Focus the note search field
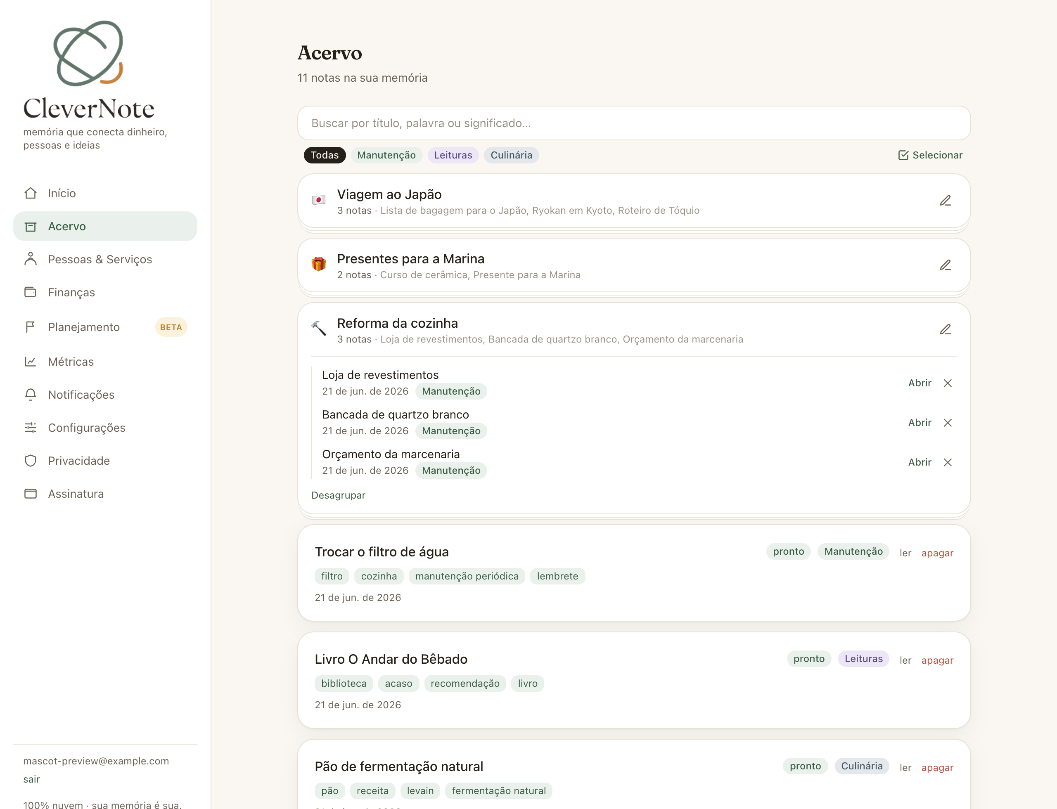 click(633, 123)
